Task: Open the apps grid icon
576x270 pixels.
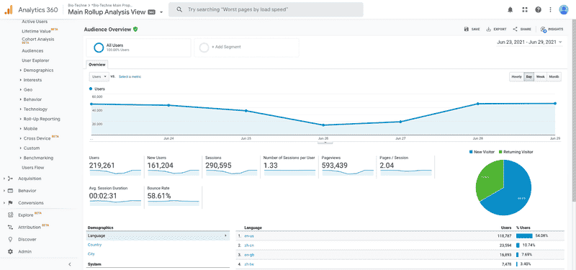Action: 525,10
